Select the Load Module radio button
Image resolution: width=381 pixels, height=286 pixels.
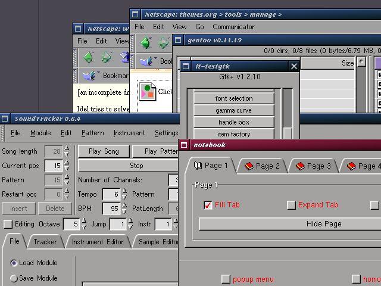coord(14,263)
